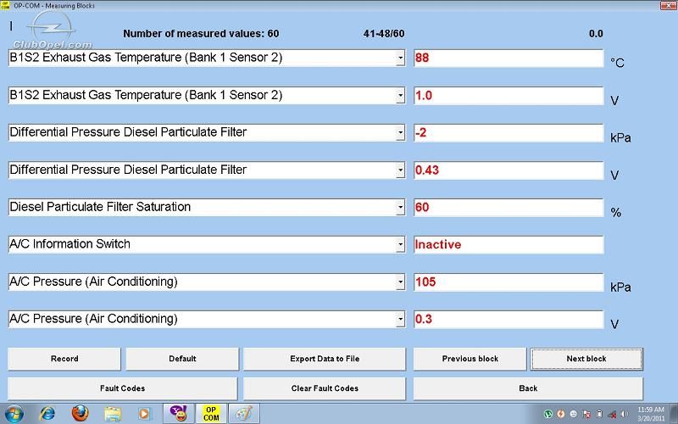The width and height of the screenshot is (678, 424).
Task: Launch the media player taskbar icon
Action: coord(143,414)
